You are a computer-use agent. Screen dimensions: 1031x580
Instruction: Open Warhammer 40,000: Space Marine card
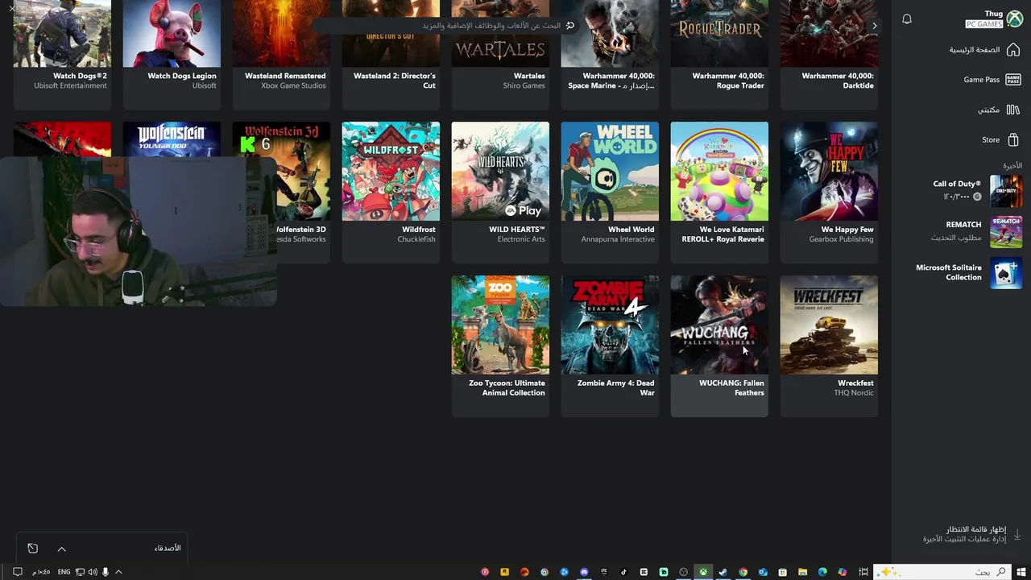[610, 53]
